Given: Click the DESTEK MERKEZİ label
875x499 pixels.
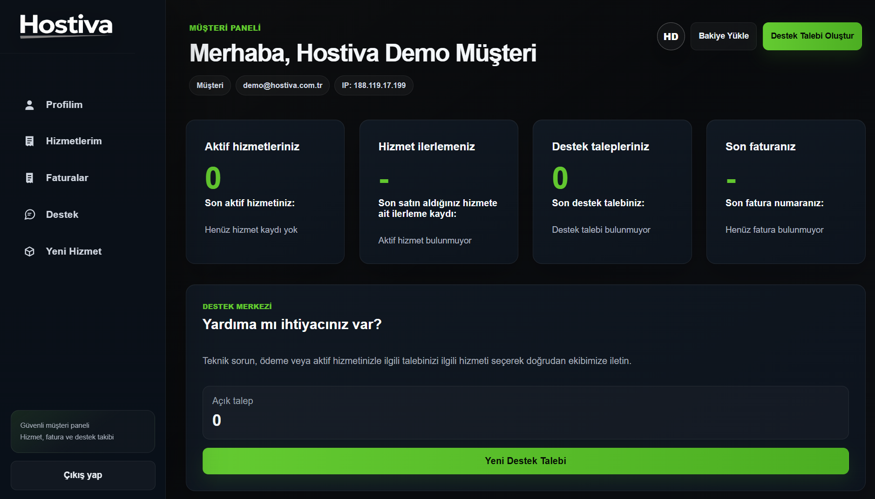Looking at the screenshot, I should [x=237, y=307].
